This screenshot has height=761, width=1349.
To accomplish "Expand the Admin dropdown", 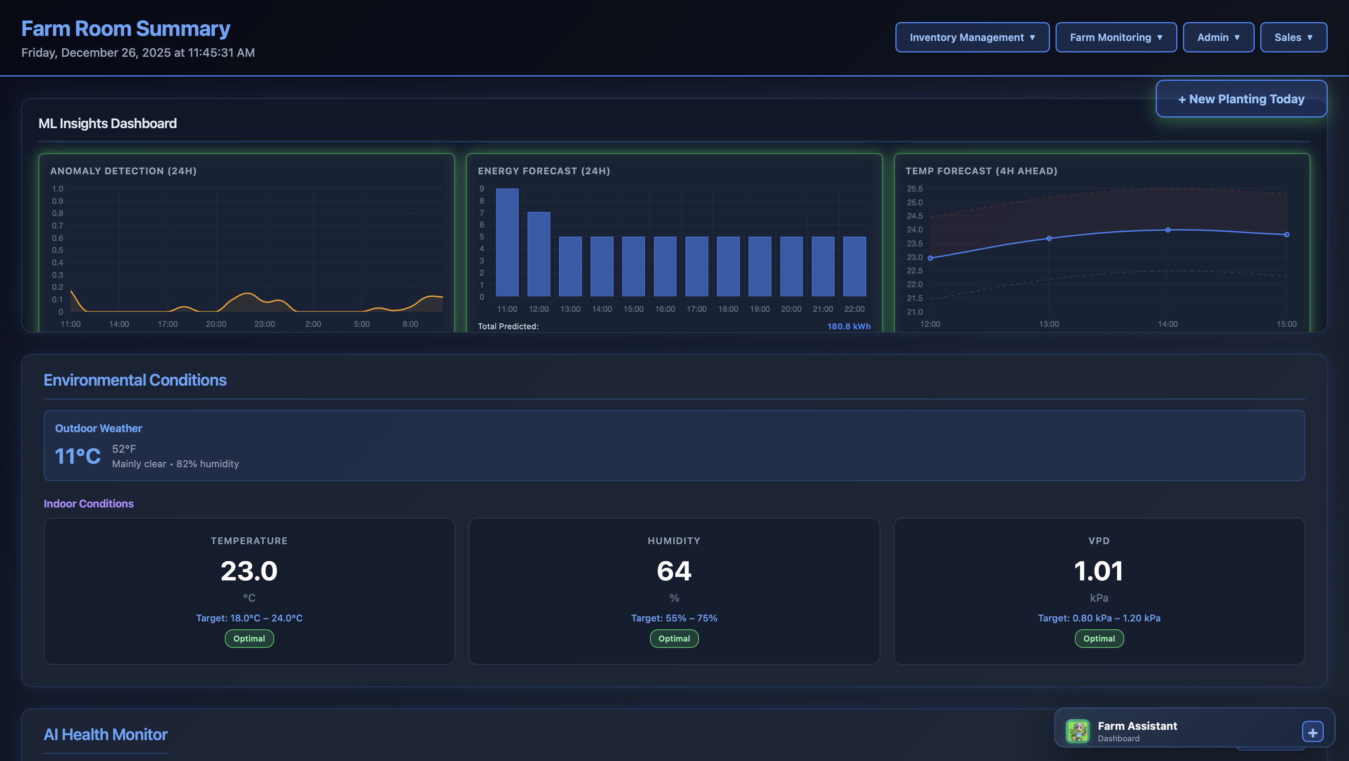I will click(x=1218, y=37).
